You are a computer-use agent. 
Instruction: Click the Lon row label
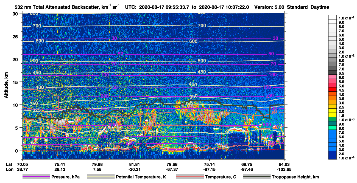[9, 169]
